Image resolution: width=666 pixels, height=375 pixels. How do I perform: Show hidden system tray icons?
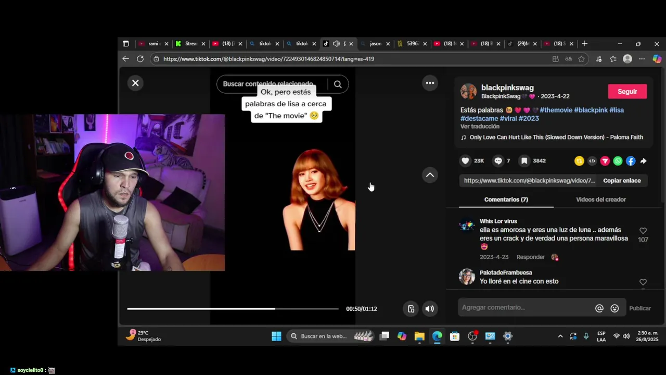(560, 336)
